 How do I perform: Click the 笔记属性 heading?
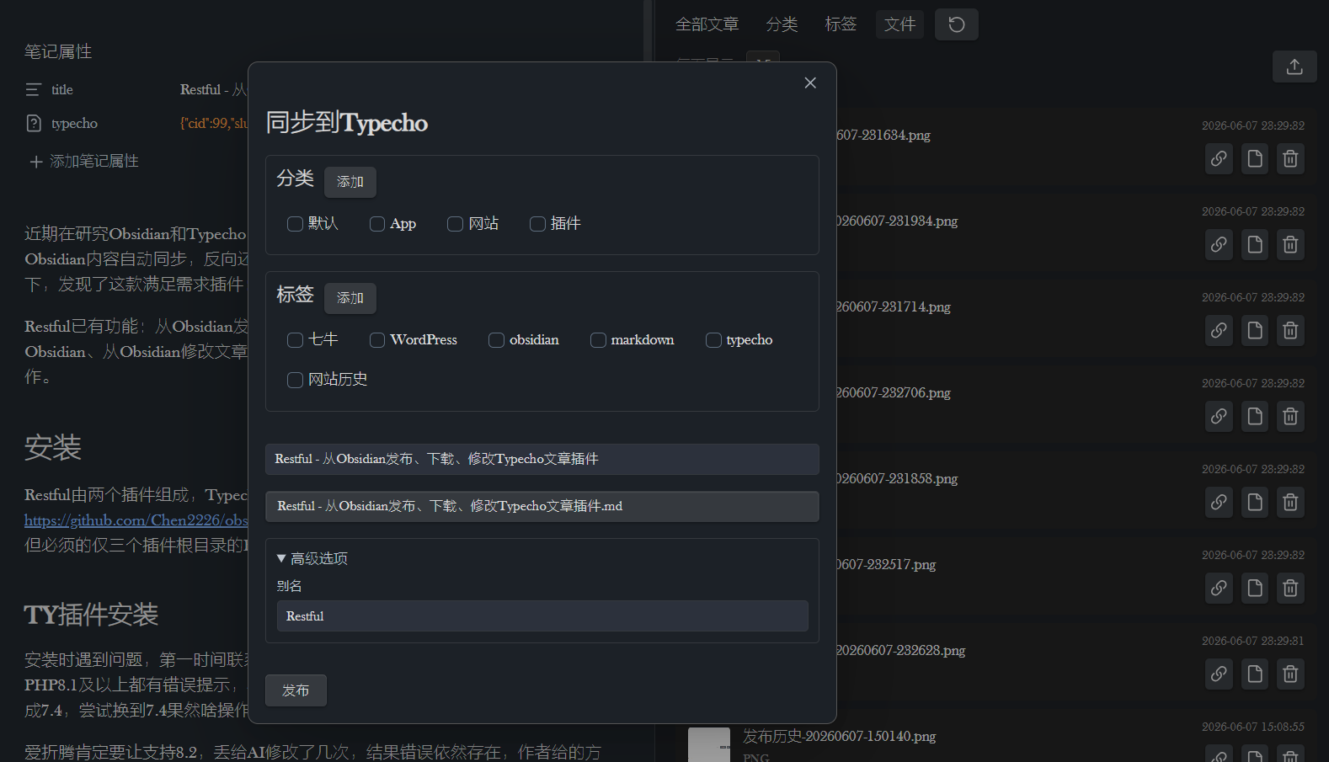[x=58, y=51]
